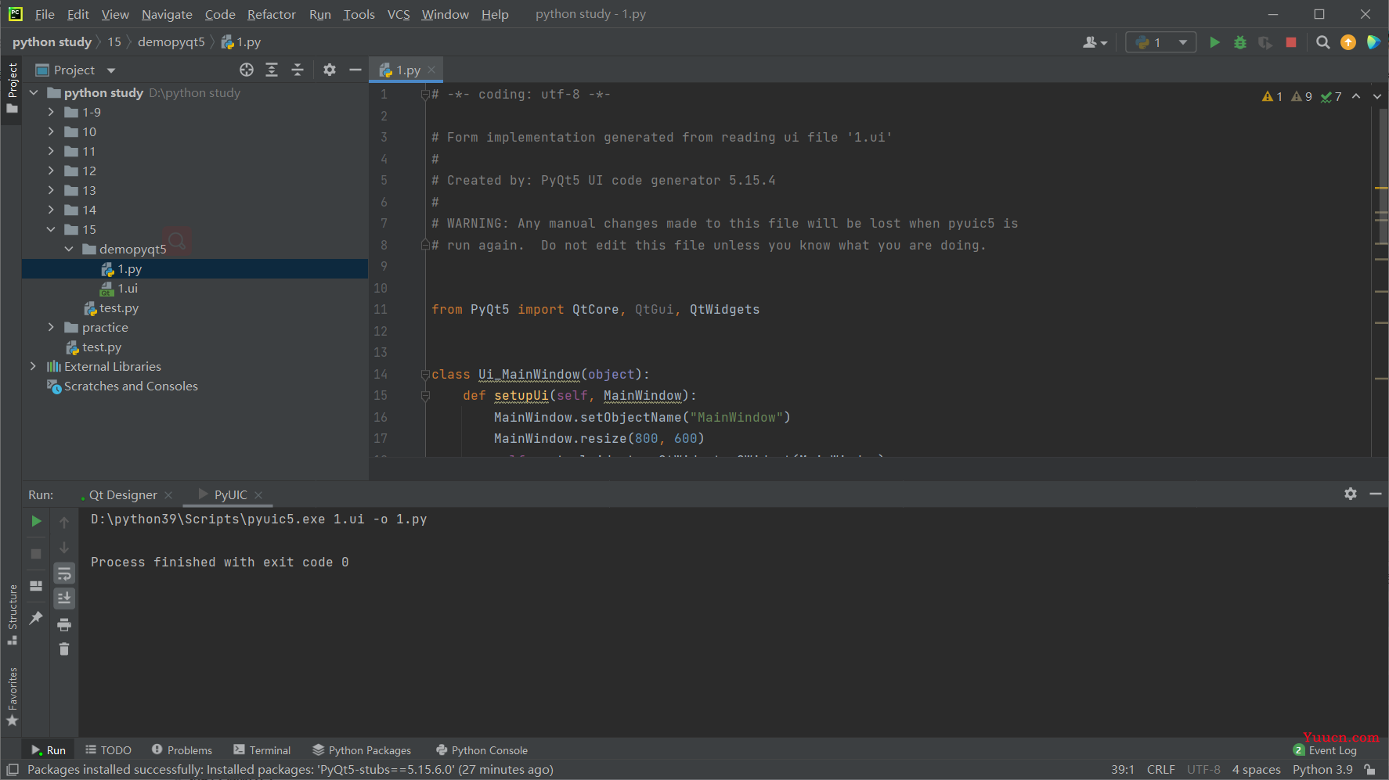Click the 4 spaces indent setting
Image resolution: width=1389 pixels, height=780 pixels.
pyautogui.click(x=1256, y=770)
